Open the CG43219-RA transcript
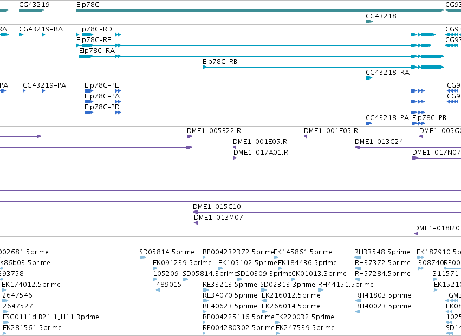The image size is (461, 336). (x=32, y=35)
